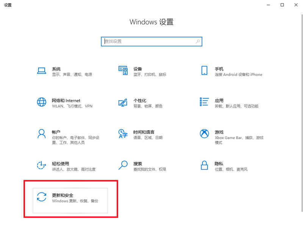Click description 显示、声音、通知、电源

click(x=72, y=75)
